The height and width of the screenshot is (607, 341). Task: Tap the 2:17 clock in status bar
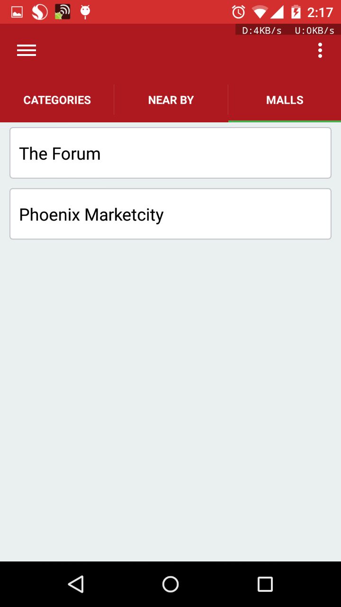pos(320,12)
